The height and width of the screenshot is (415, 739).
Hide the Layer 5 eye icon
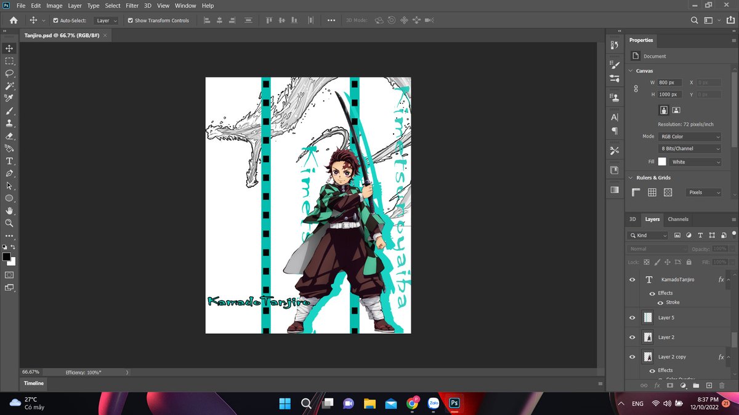point(632,318)
